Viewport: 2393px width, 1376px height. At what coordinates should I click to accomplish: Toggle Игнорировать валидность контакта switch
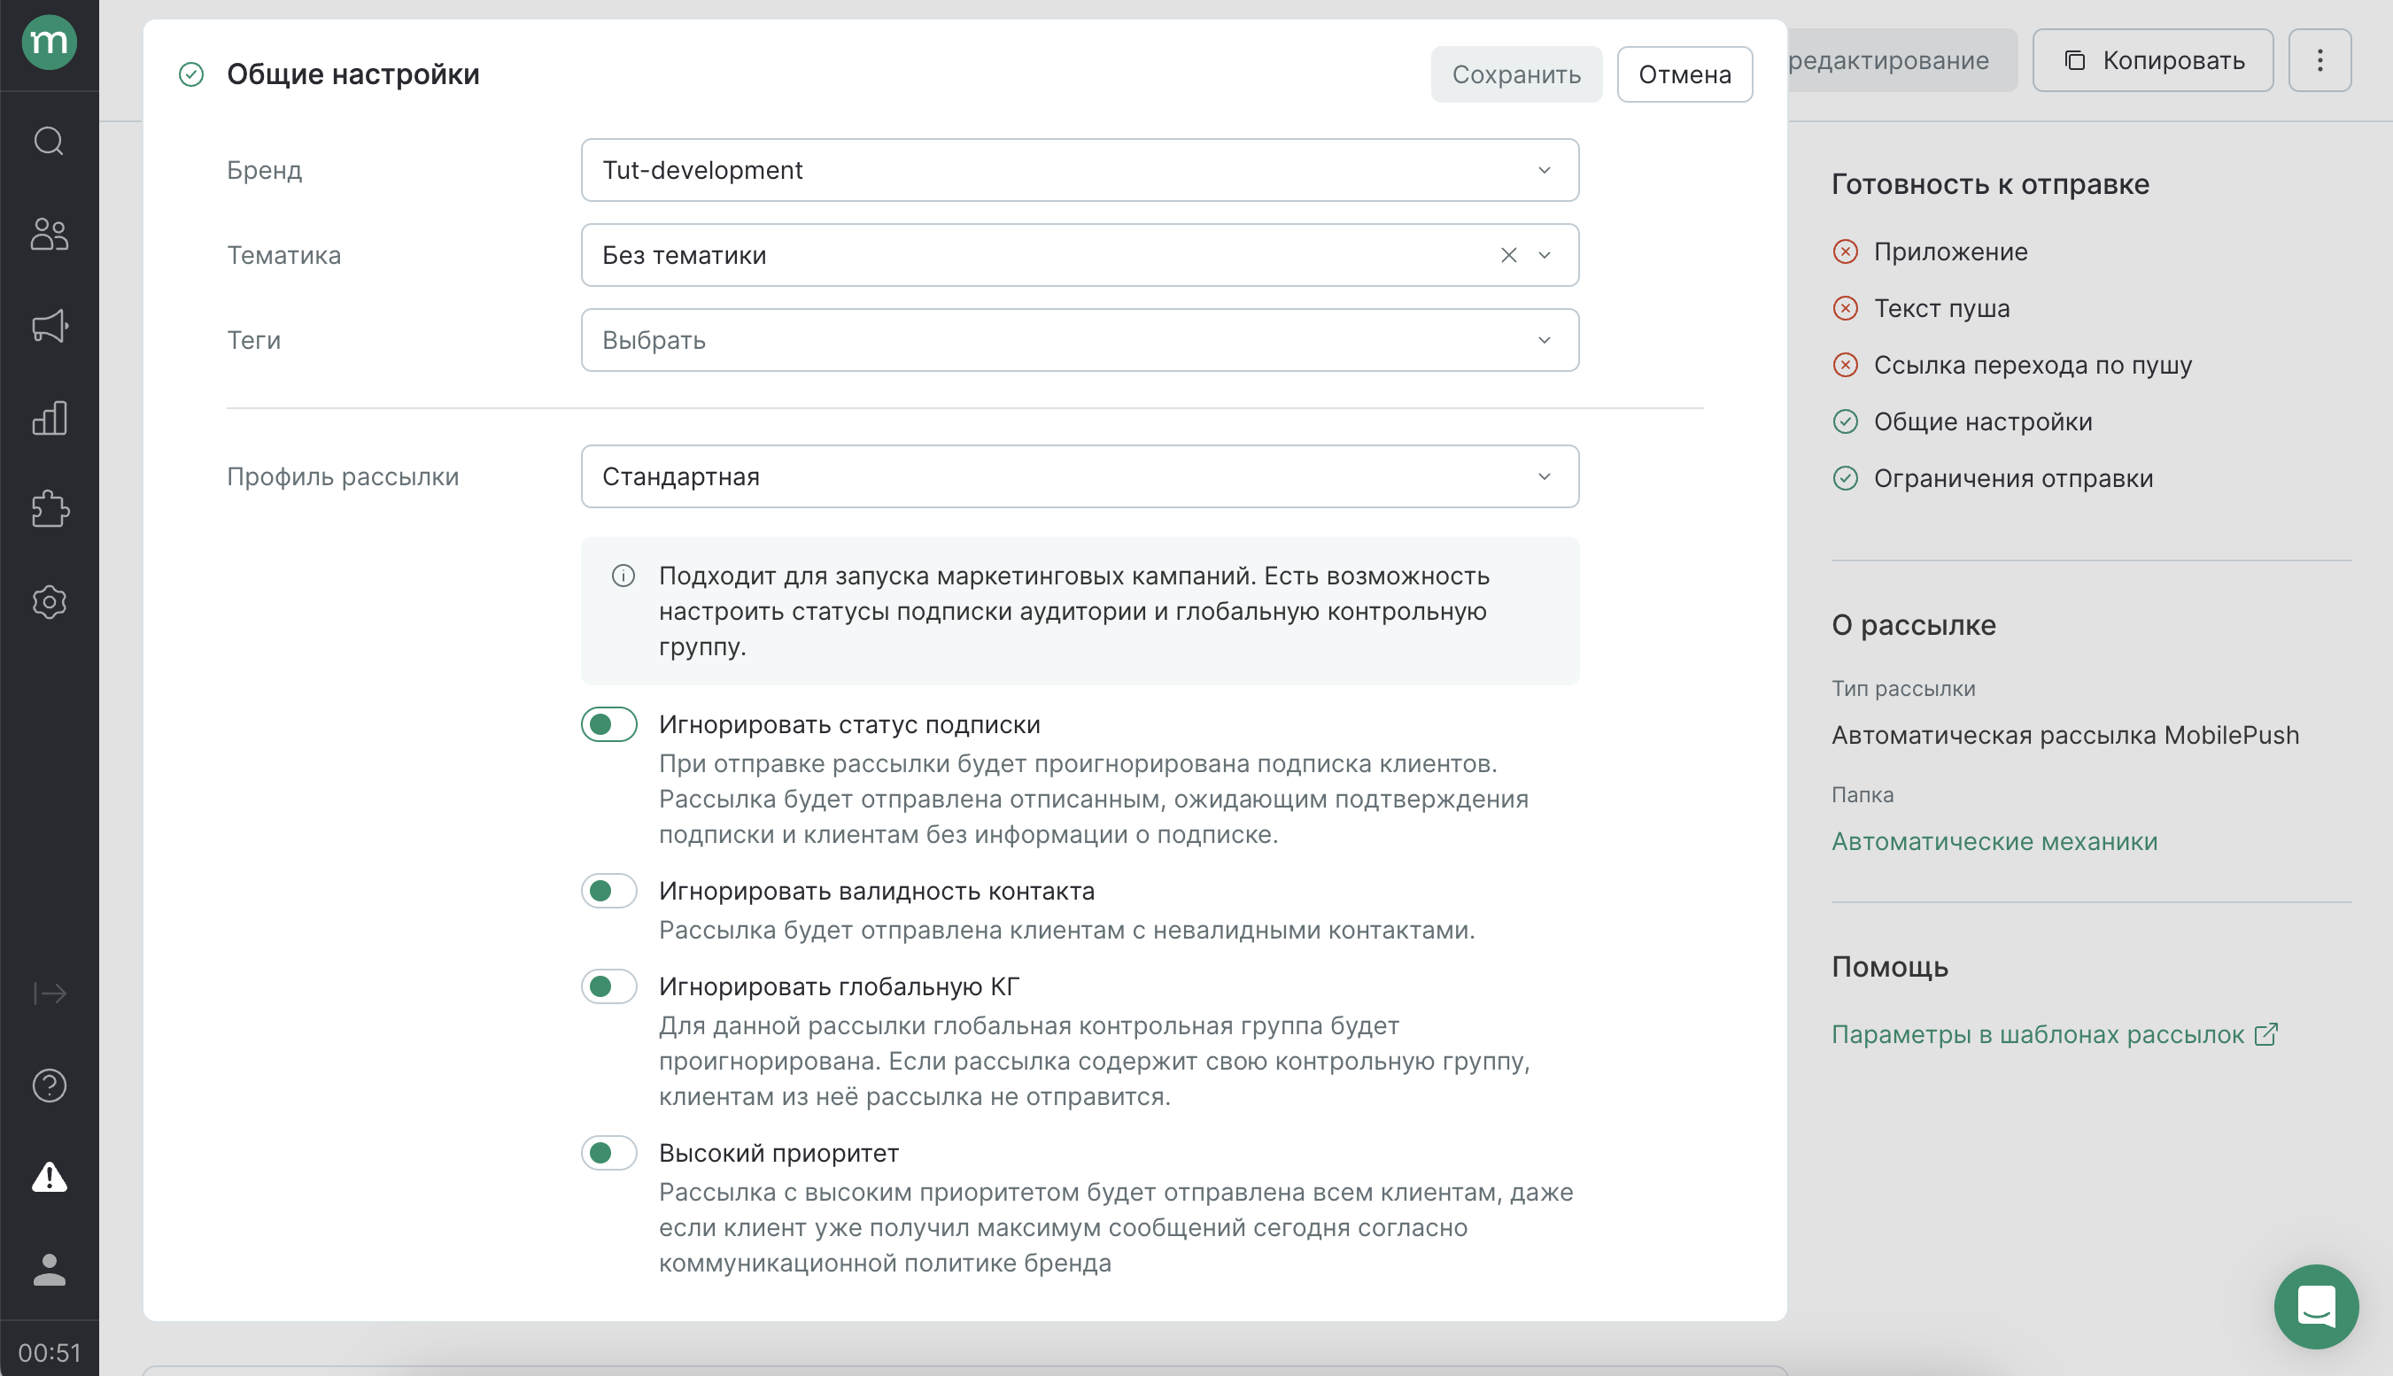click(x=608, y=891)
